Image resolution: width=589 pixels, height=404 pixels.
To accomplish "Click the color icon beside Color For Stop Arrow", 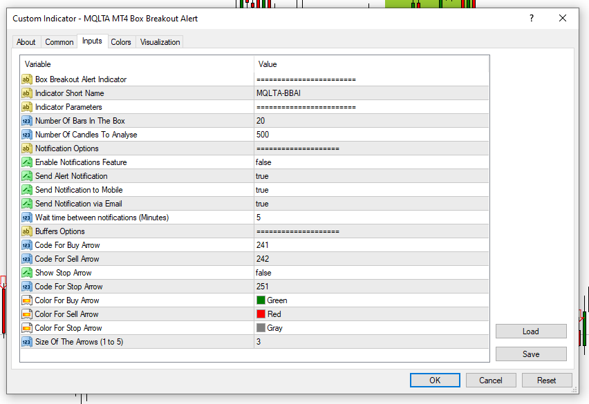I will pos(27,328).
